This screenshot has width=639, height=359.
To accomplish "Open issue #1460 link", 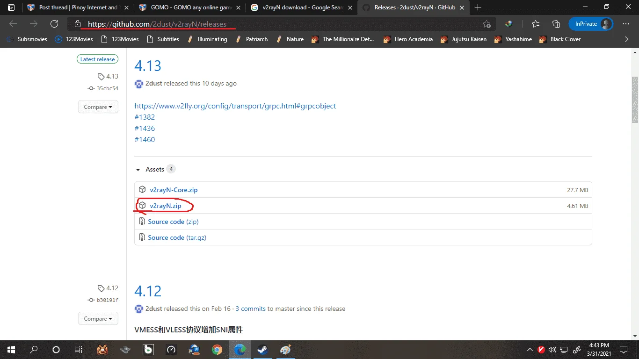I will 145,139.
